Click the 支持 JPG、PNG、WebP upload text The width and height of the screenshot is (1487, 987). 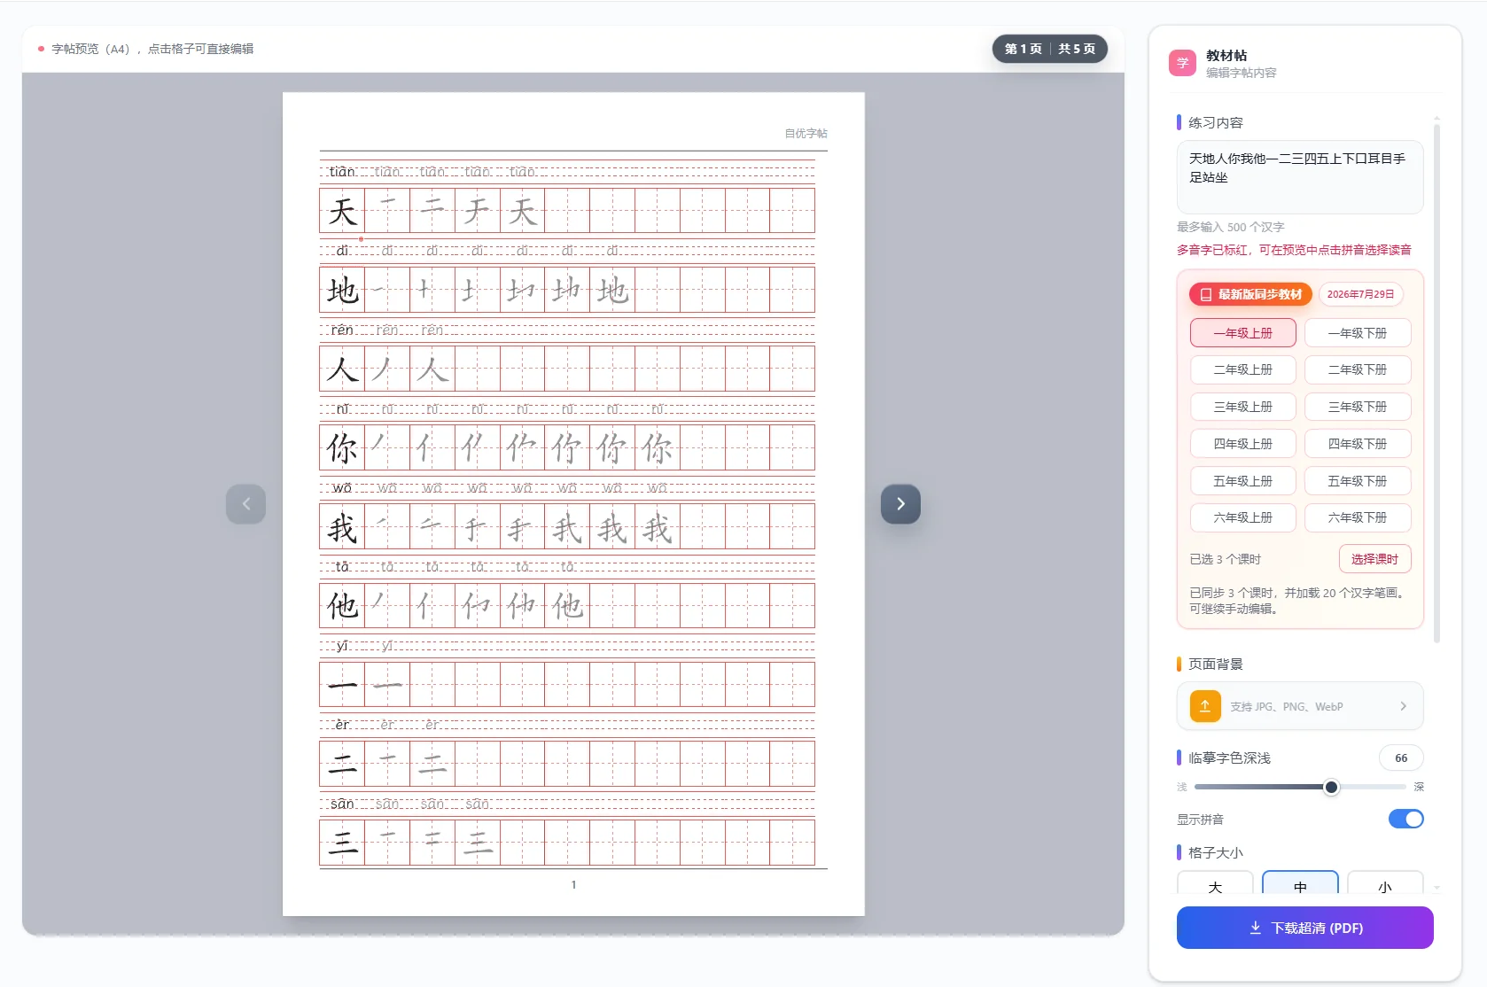coord(1286,707)
